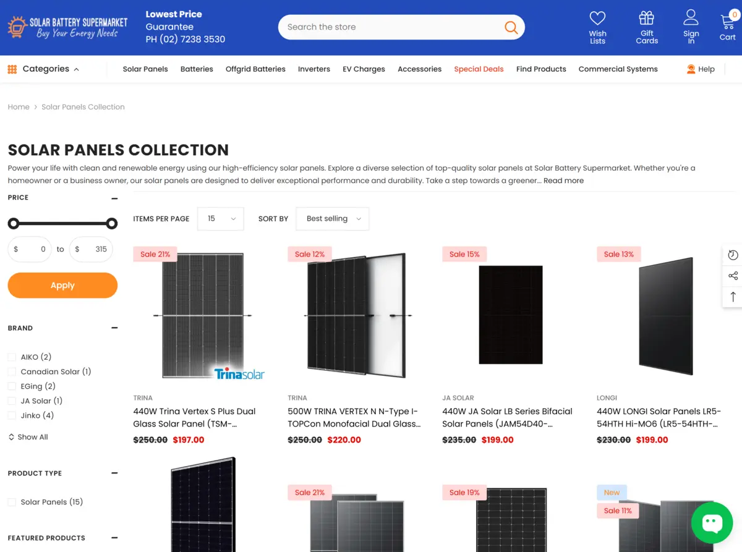Viewport: 742px width, 552px height.
Task: Click the Sign In person icon
Action: click(x=691, y=17)
